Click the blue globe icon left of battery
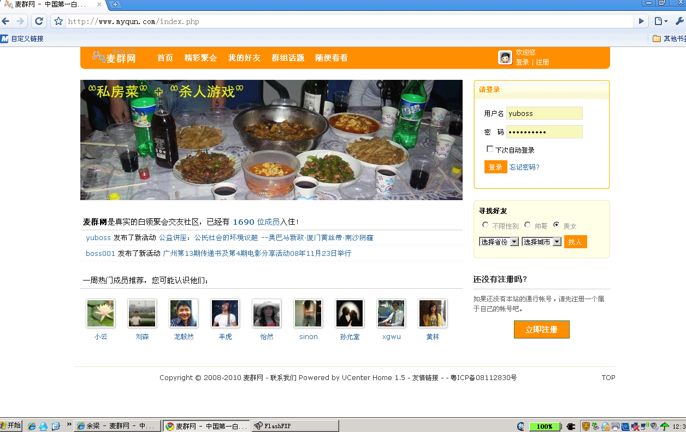The height and width of the screenshot is (432, 686). [522, 427]
